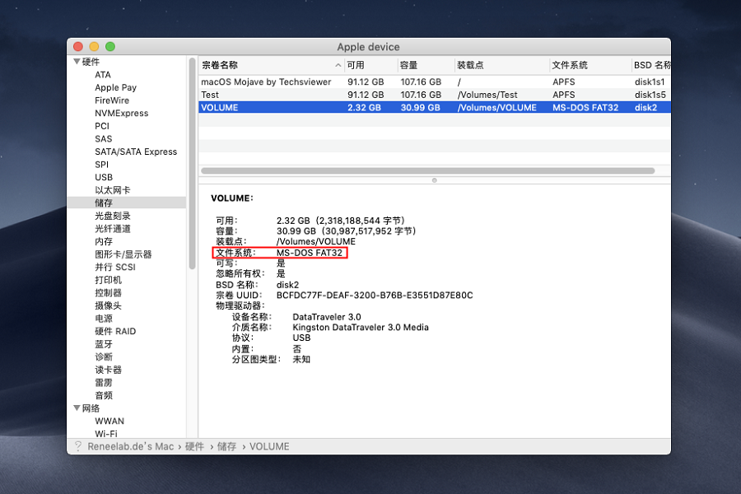This screenshot has width=741, height=494.
Task: Open SATA/SATA Express entry
Action: click(136, 151)
